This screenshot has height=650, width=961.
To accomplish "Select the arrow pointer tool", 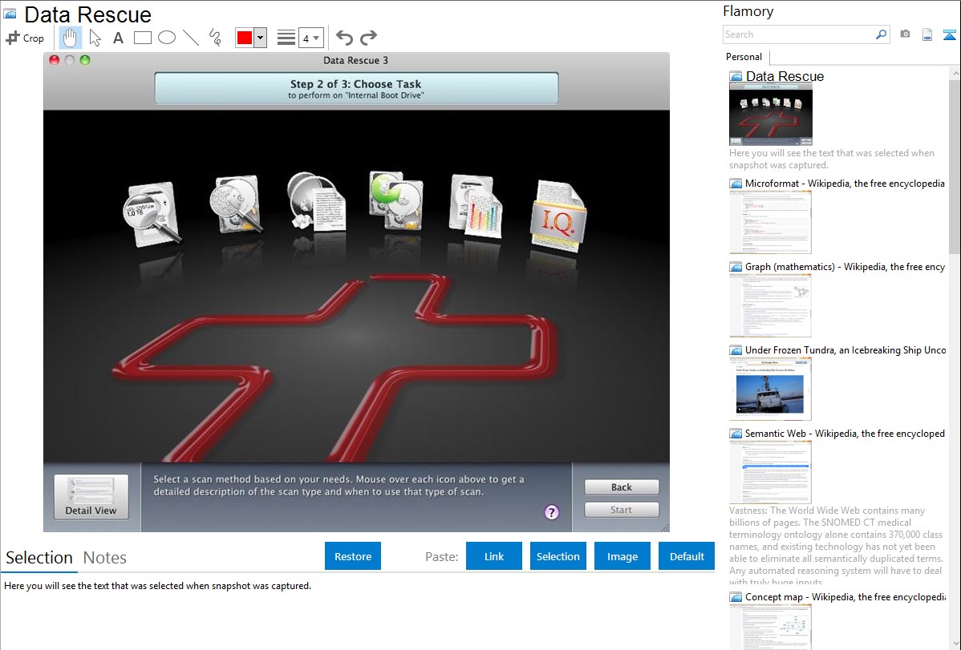I will coord(95,38).
